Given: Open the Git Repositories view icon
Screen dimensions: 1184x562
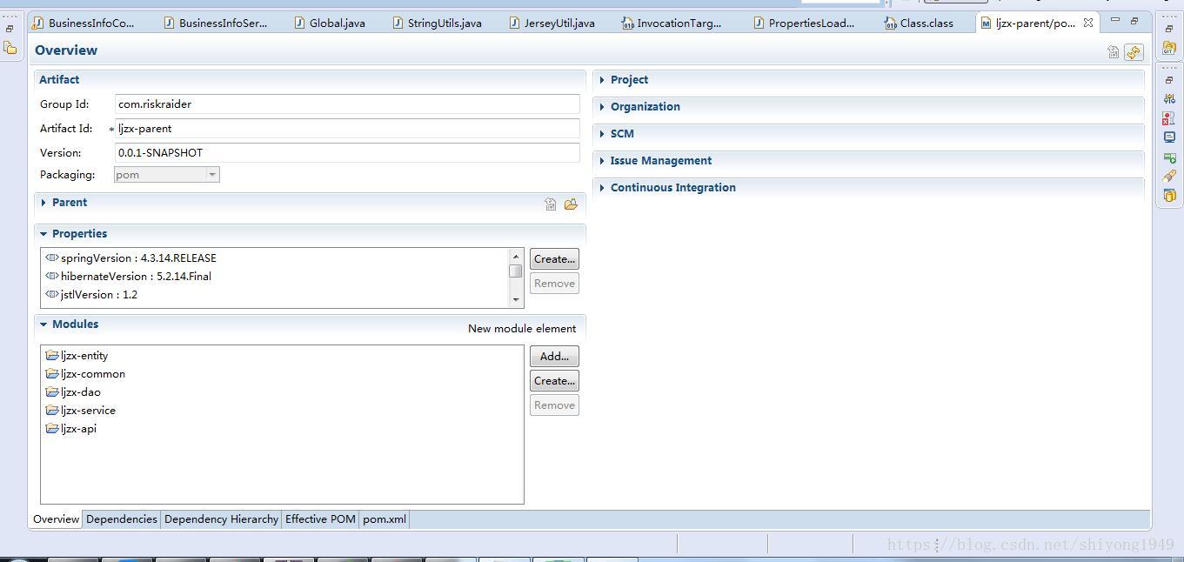Looking at the screenshot, I should point(1169,49).
